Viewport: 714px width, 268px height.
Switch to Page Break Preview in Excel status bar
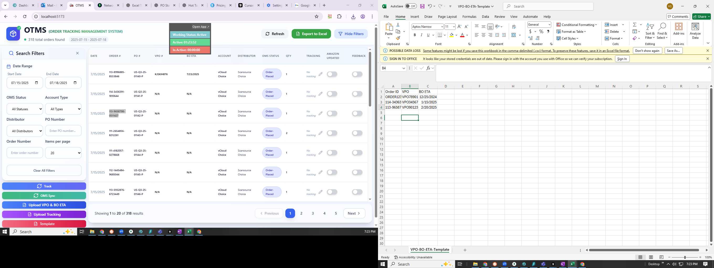(x=661, y=257)
